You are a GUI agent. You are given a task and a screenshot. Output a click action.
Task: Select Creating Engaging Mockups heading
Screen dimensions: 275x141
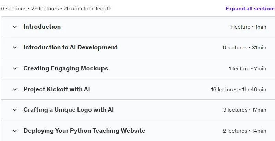tap(66, 68)
